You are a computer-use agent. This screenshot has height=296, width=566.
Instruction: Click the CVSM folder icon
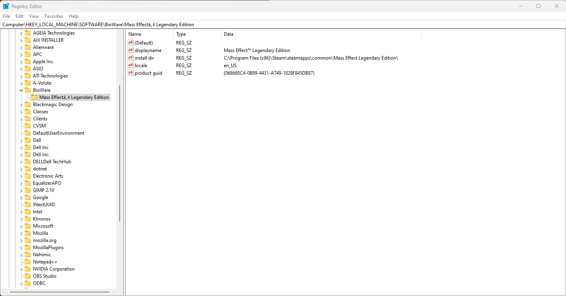click(x=28, y=126)
